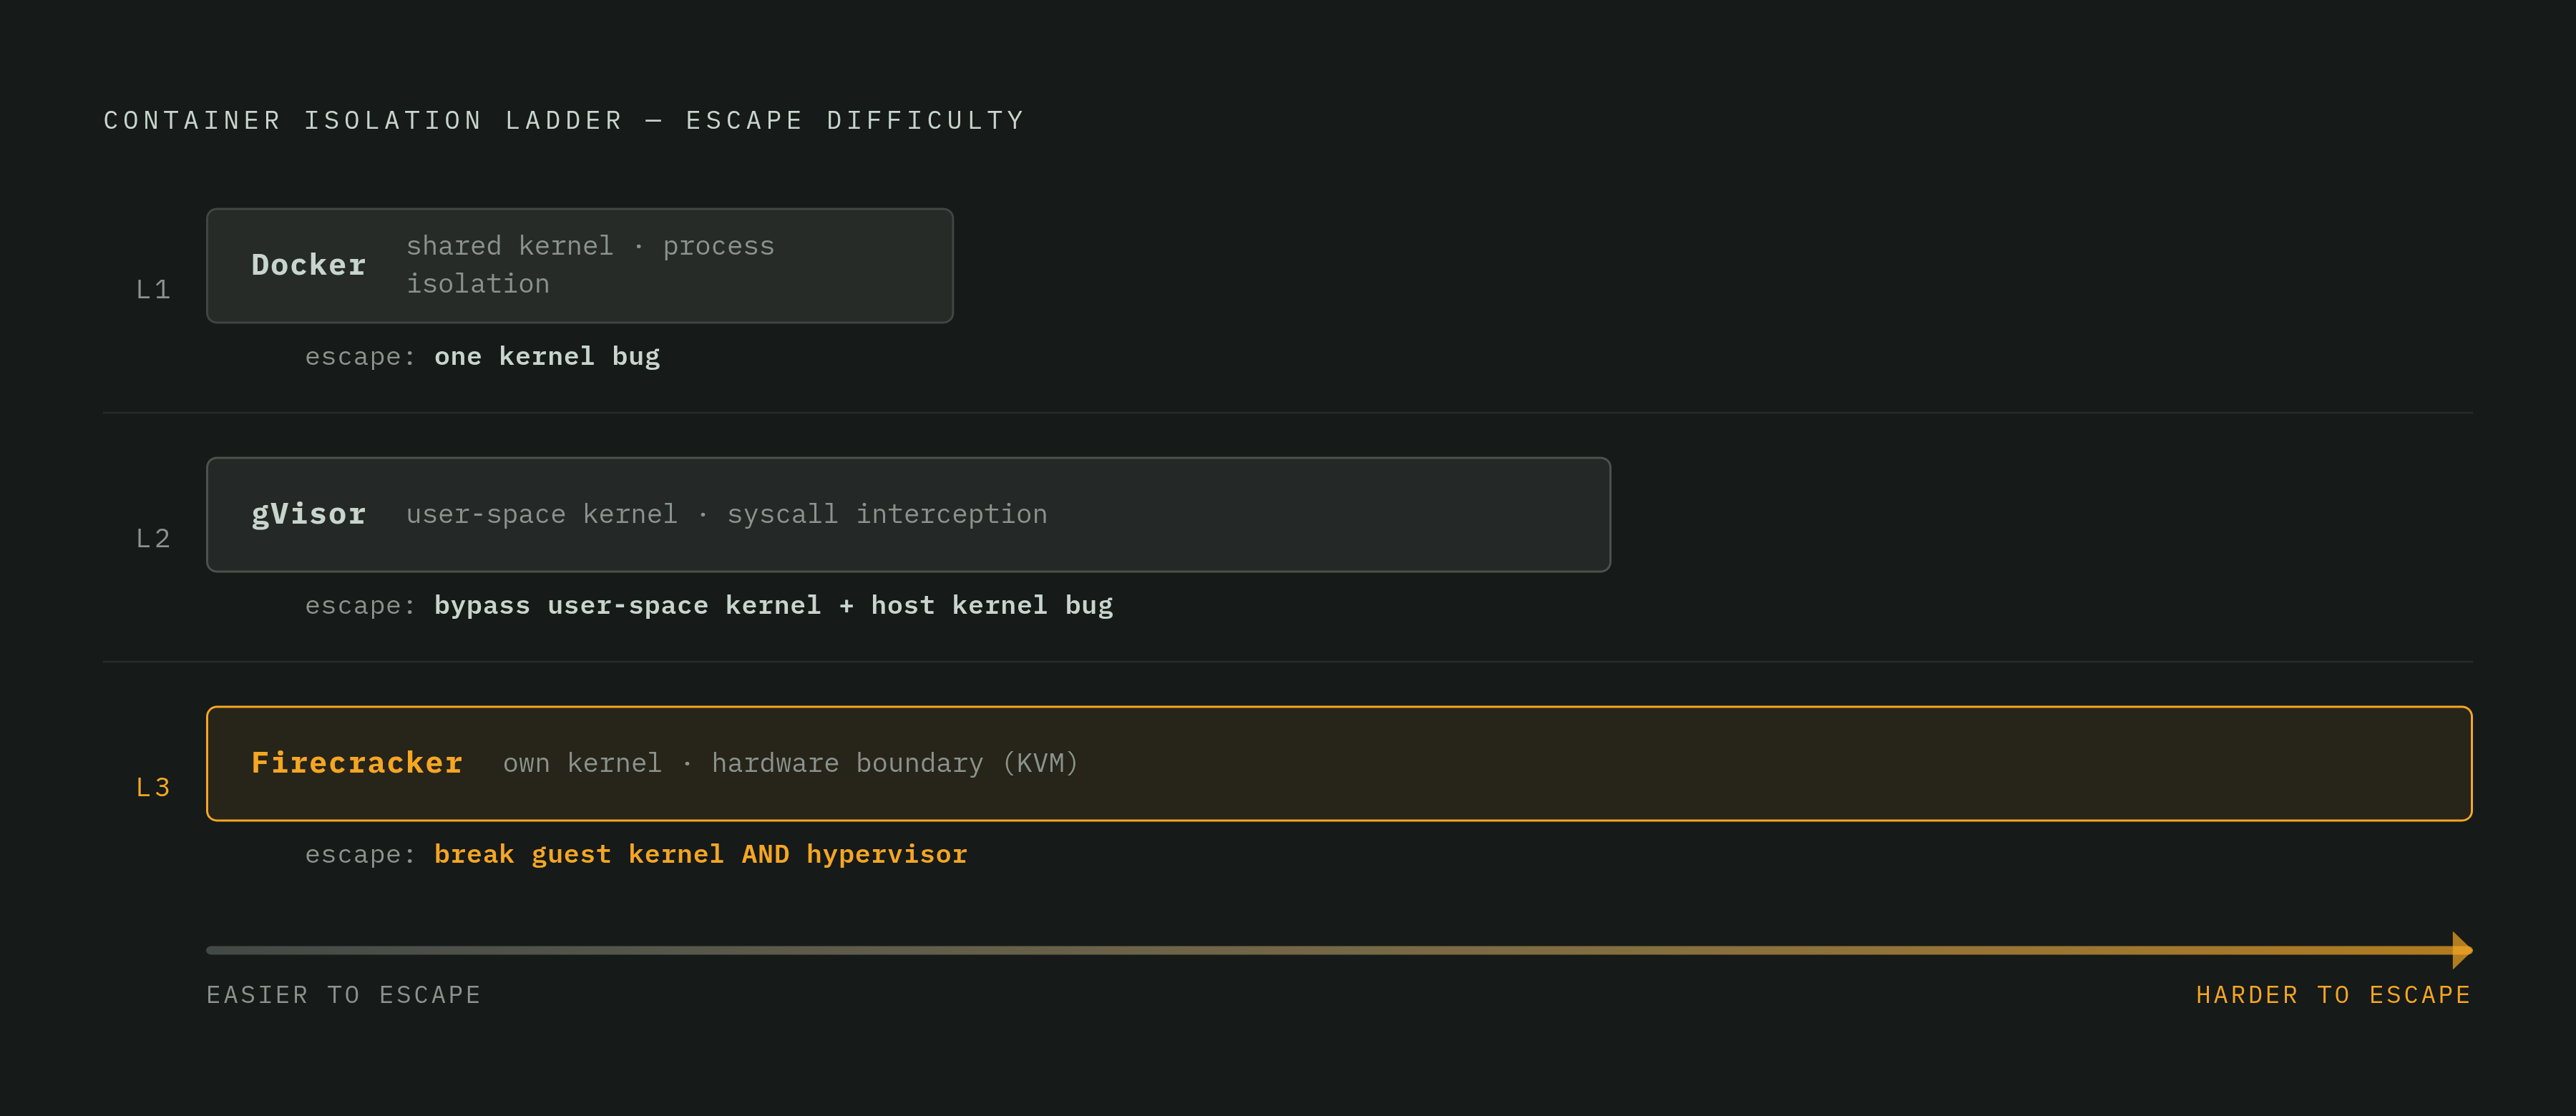The height and width of the screenshot is (1116, 2576).
Task: Click the 'EASIER TO ESCAPE' axis label
Action: [x=343, y=995]
